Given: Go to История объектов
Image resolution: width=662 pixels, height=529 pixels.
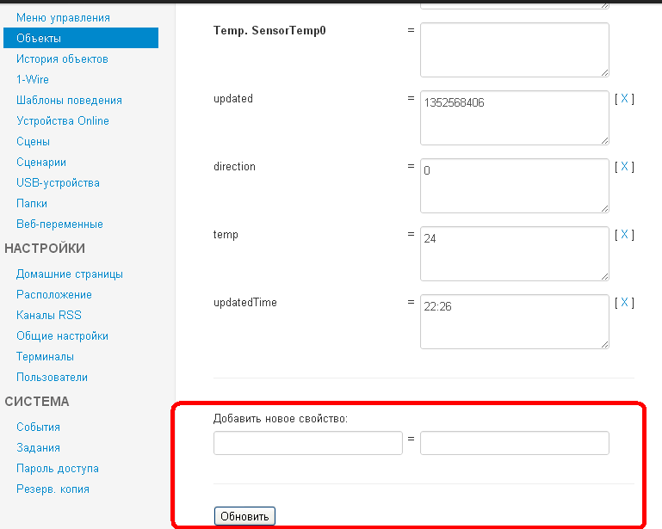Looking at the screenshot, I should [x=62, y=58].
